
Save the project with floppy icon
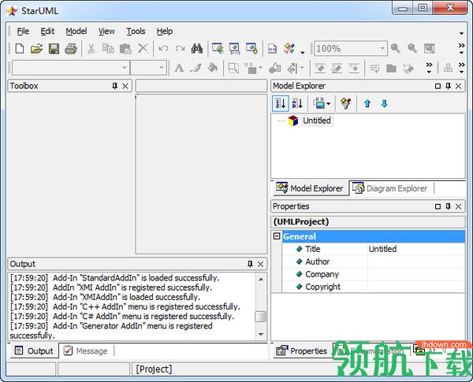click(x=54, y=49)
